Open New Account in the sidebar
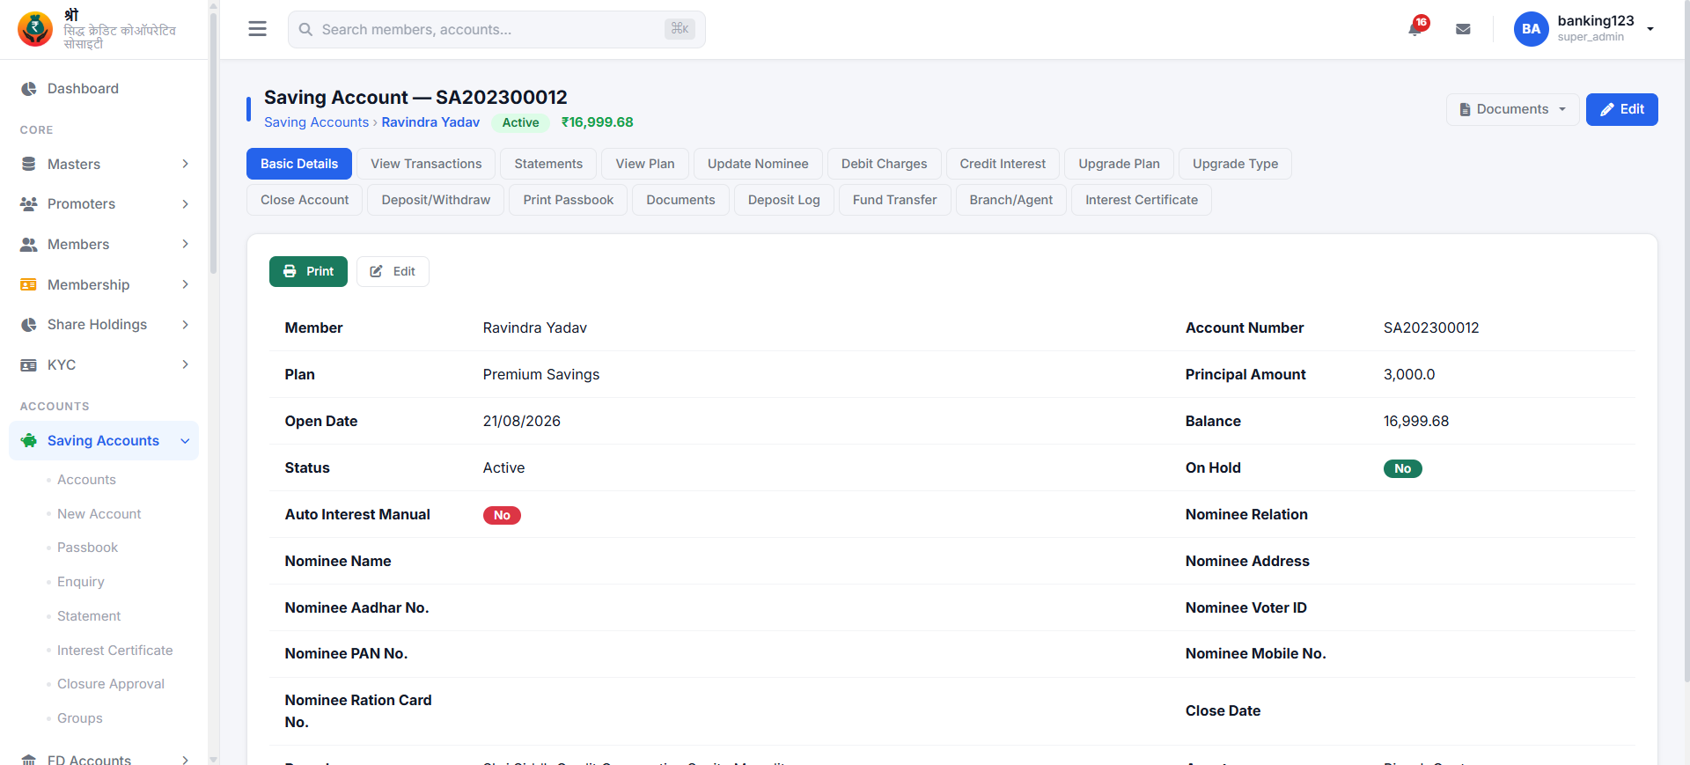The height and width of the screenshot is (765, 1690). click(x=99, y=514)
